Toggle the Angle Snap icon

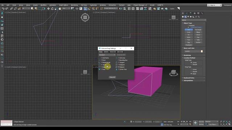pyautogui.click(x=89, y=9)
